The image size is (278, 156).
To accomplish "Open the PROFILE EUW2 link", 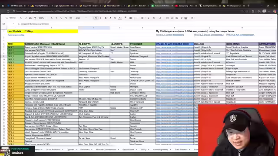I will [x=209, y=35].
